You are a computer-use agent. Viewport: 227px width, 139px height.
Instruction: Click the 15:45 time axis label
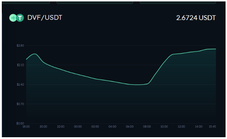(x=212, y=126)
